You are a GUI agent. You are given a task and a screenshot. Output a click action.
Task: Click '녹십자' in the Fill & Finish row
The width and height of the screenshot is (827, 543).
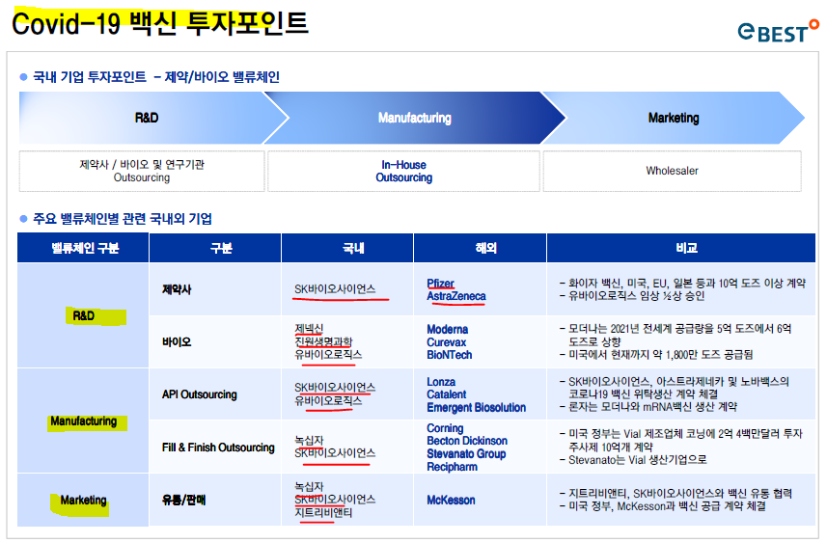[x=309, y=440]
